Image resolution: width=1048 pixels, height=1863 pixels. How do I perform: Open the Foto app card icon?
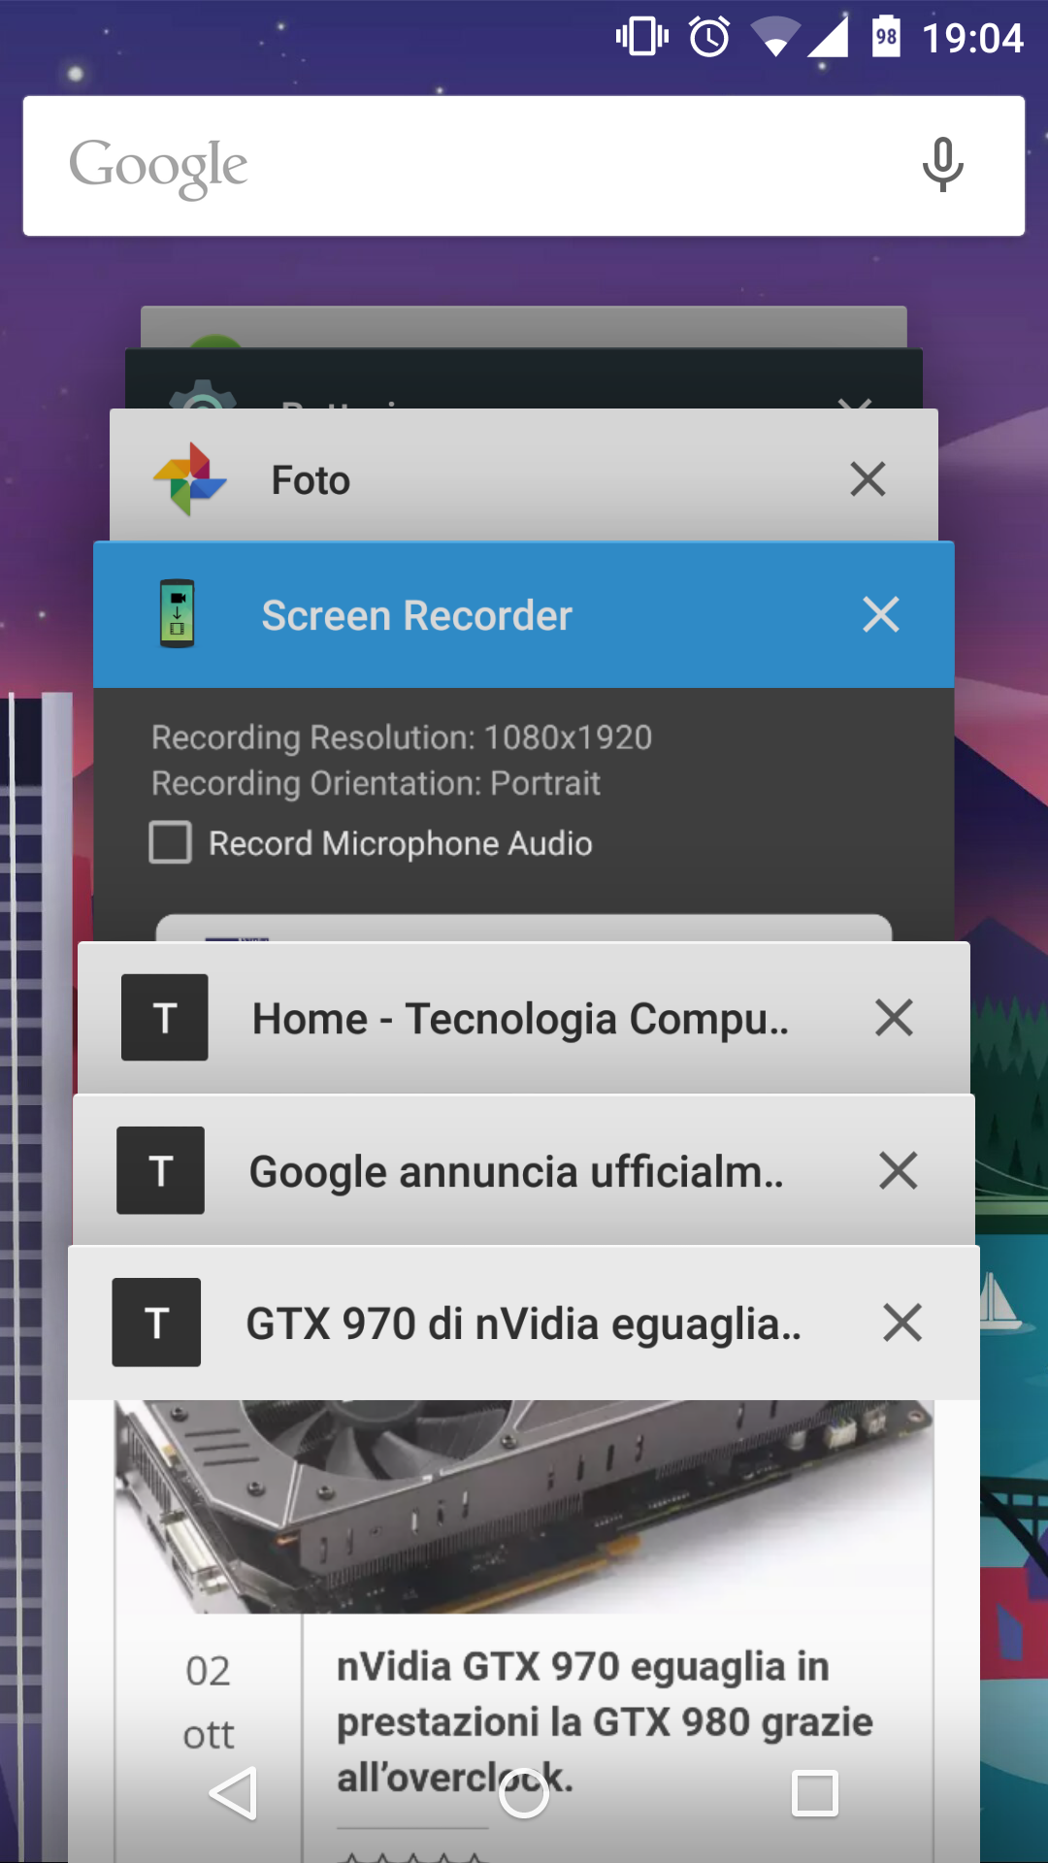point(190,479)
